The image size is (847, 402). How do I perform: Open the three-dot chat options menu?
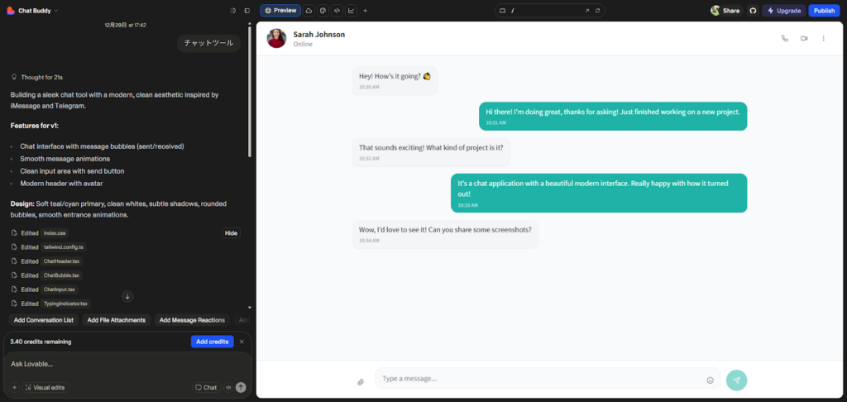[823, 38]
